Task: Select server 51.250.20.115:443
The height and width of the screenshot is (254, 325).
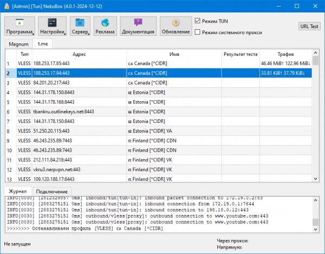Action: pos(158,131)
